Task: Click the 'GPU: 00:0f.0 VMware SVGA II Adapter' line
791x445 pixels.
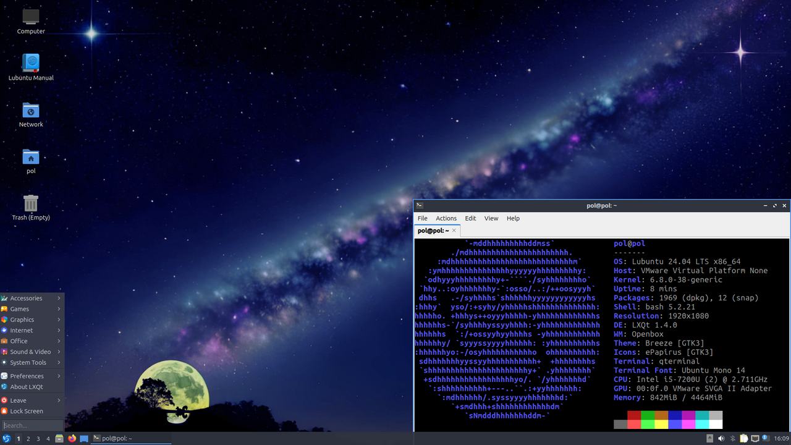Action: [693, 389]
